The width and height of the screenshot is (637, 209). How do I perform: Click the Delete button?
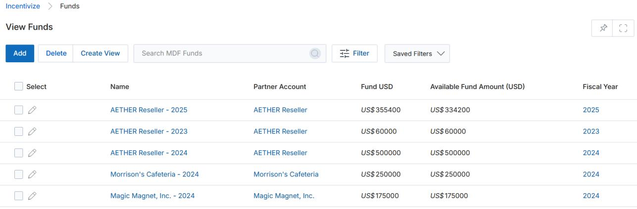point(56,53)
